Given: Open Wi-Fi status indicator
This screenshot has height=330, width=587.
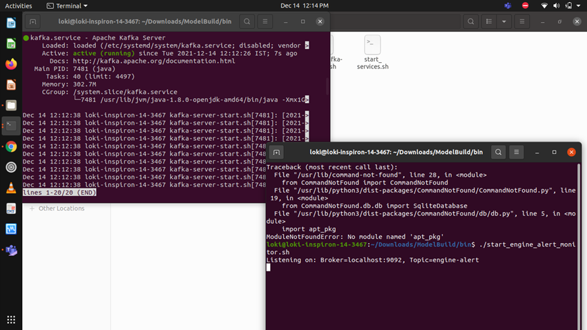Looking at the screenshot, I should (x=544, y=6).
